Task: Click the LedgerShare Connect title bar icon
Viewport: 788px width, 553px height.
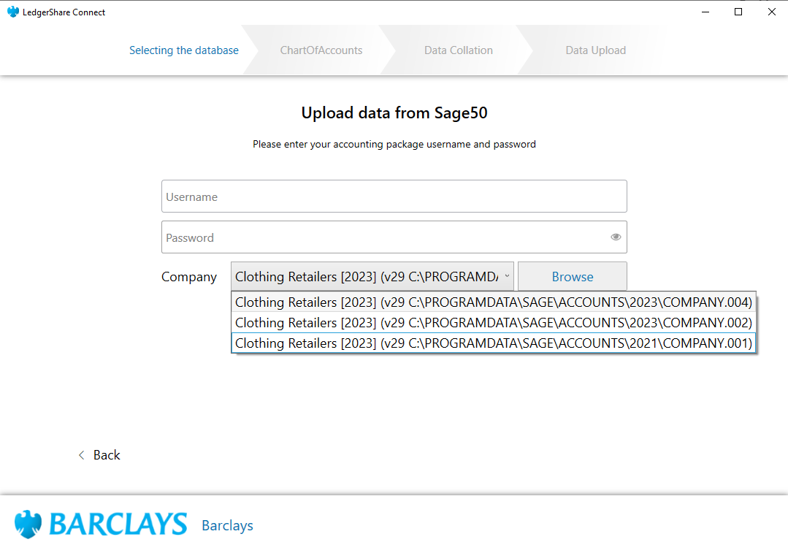Action: pyautogui.click(x=12, y=12)
